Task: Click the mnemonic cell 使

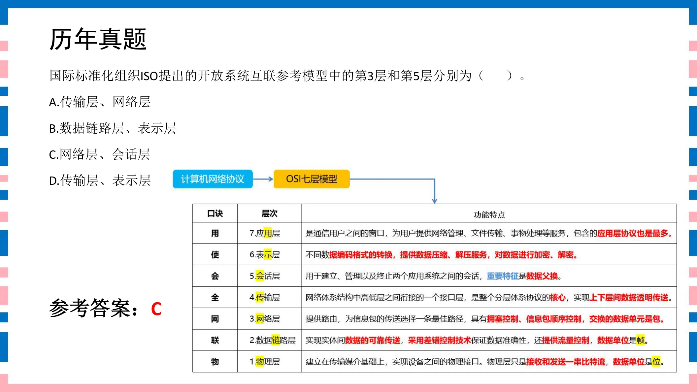Action: 215,255
